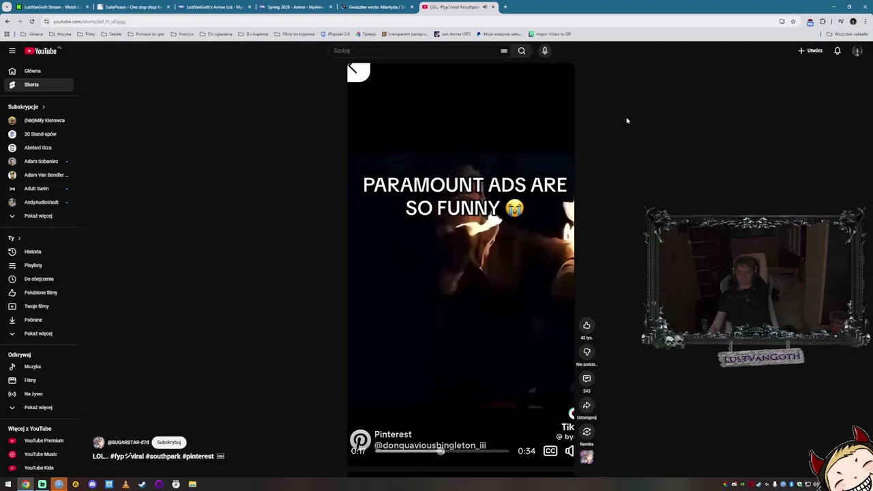Open Twoje filmy in sidebar
The width and height of the screenshot is (873, 491).
[x=39, y=306]
